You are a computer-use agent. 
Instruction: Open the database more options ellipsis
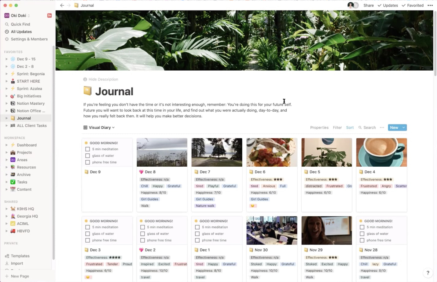(382, 128)
